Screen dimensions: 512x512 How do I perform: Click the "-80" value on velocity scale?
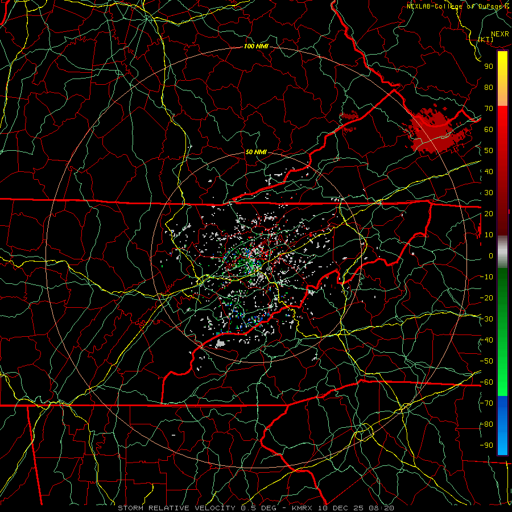(487, 424)
